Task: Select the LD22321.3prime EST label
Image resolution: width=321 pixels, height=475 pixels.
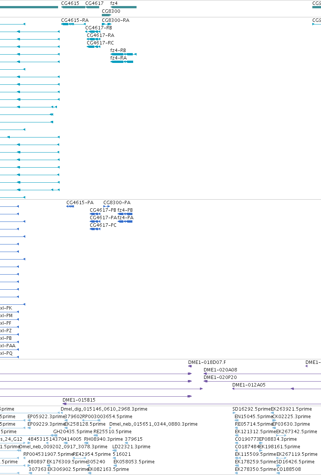Action: (x=132, y=447)
